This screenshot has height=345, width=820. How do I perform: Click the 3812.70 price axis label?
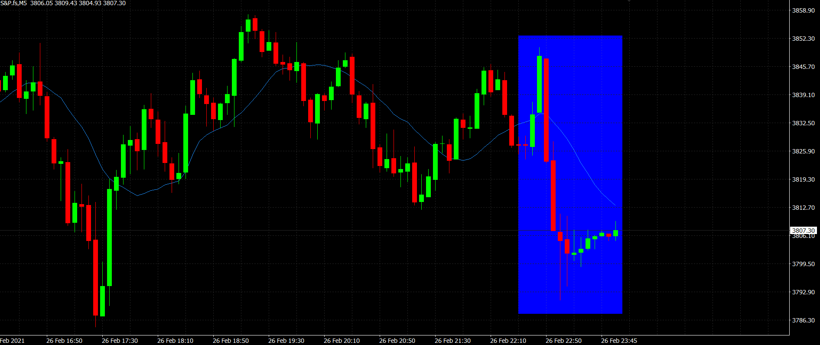(x=803, y=208)
